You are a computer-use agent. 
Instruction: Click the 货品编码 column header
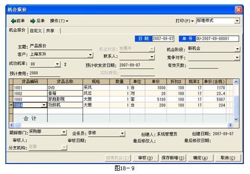coord(30,82)
